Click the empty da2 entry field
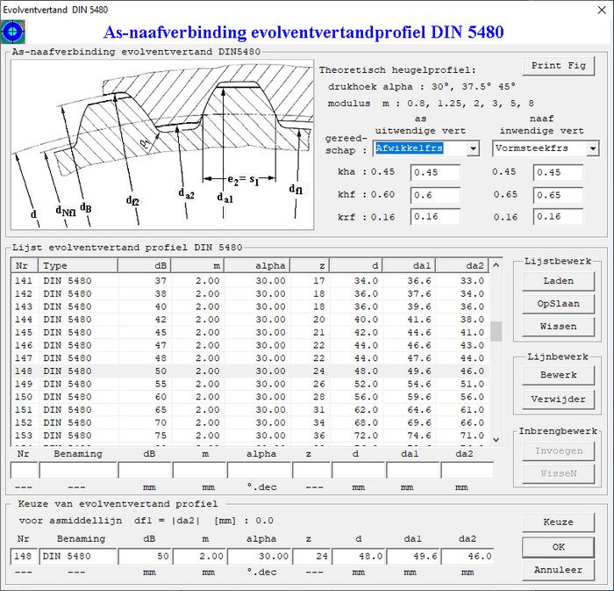This screenshot has height=591, width=614. coord(468,471)
